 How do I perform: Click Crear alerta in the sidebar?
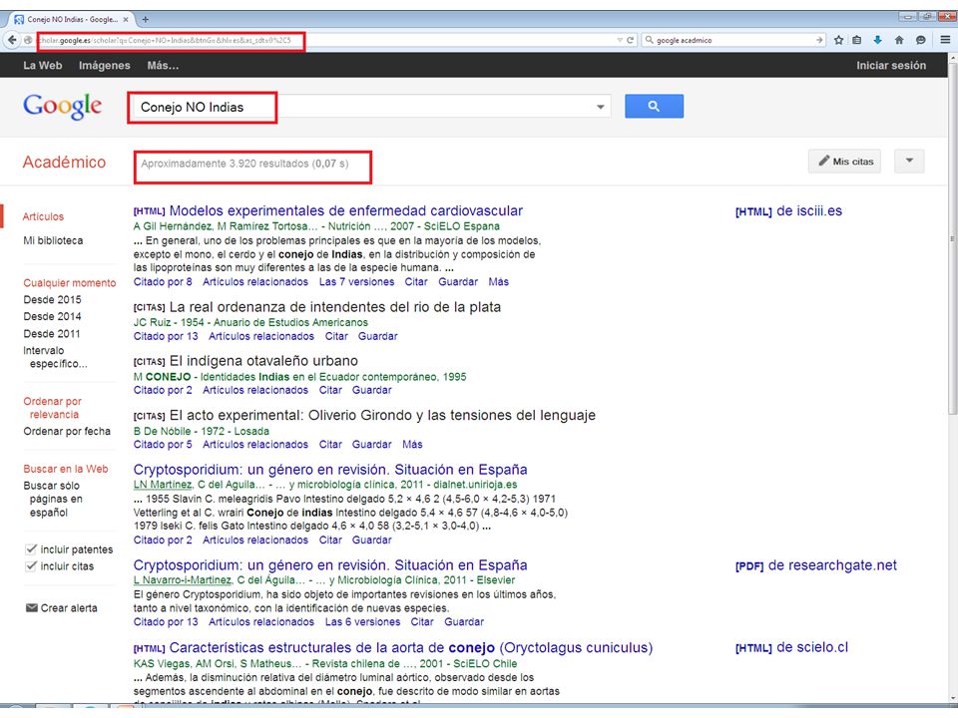click(x=69, y=608)
